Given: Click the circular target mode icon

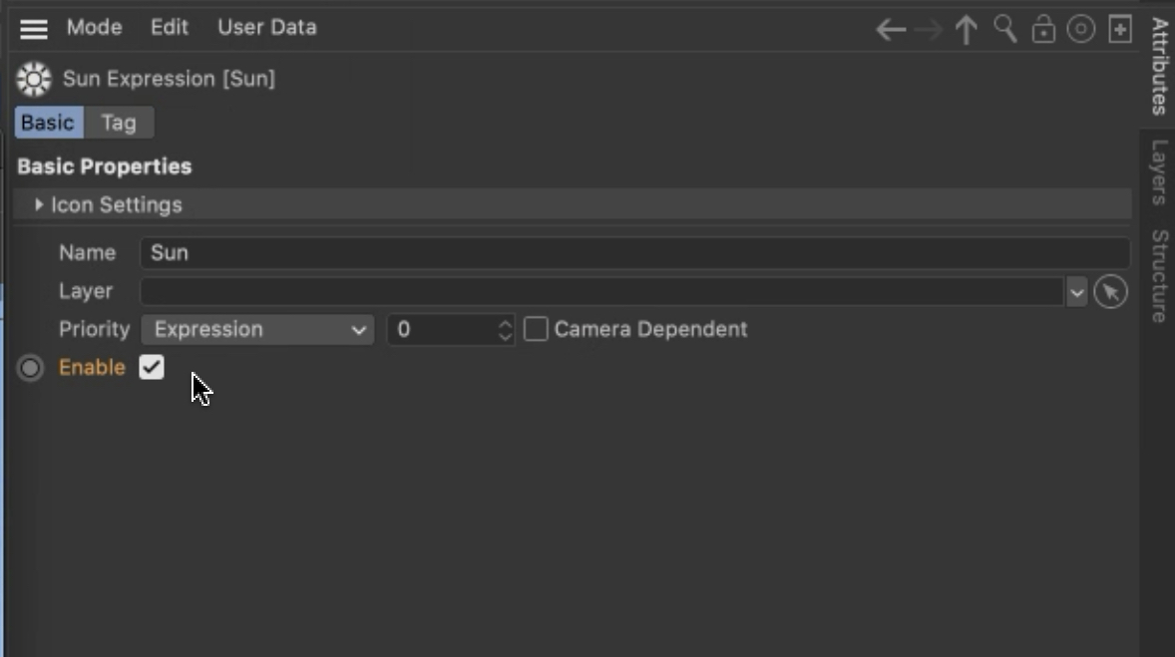Looking at the screenshot, I should click(1081, 30).
